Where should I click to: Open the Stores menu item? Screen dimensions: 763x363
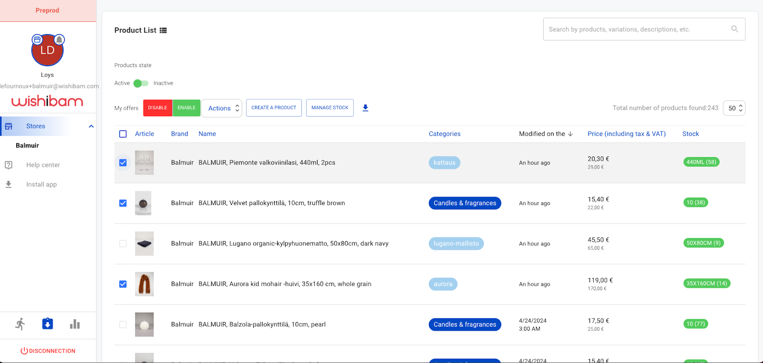pyautogui.click(x=36, y=126)
